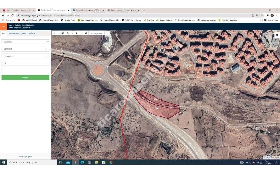Screen dimensions: 280x173
Task: Open Chrome three-dot menu
Action: tap(277, 15)
